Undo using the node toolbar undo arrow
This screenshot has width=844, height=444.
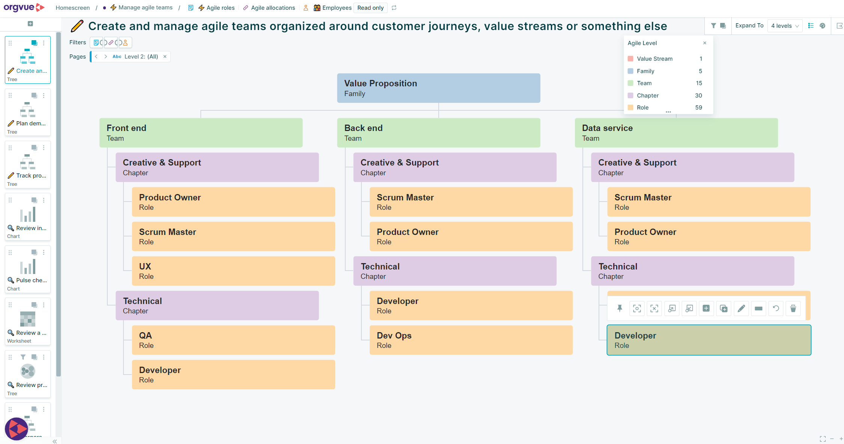coord(776,308)
